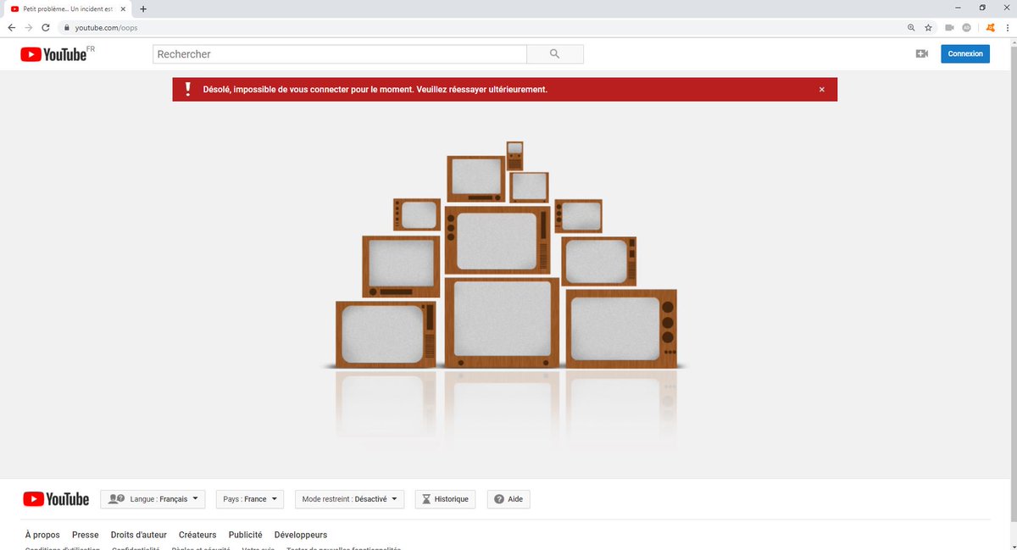Open the Mode restreint : Désactivé dropdown
This screenshot has height=550, width=1017.
(349, 499)
